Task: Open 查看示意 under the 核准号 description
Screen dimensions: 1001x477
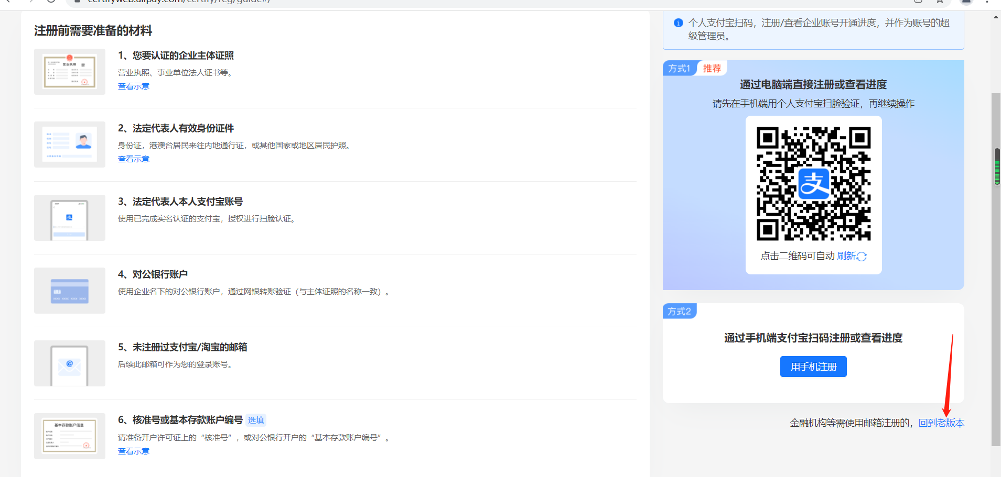Action: click(134, 451)
